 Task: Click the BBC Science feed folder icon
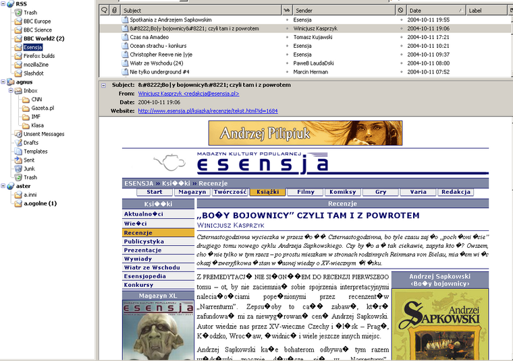coord(18,30)
